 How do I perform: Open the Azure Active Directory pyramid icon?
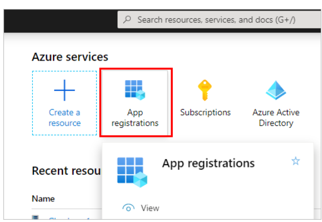(276, 90)
